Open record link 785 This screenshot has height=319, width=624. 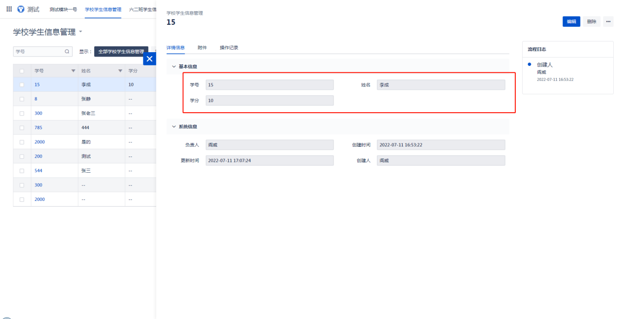pos(39,128)
